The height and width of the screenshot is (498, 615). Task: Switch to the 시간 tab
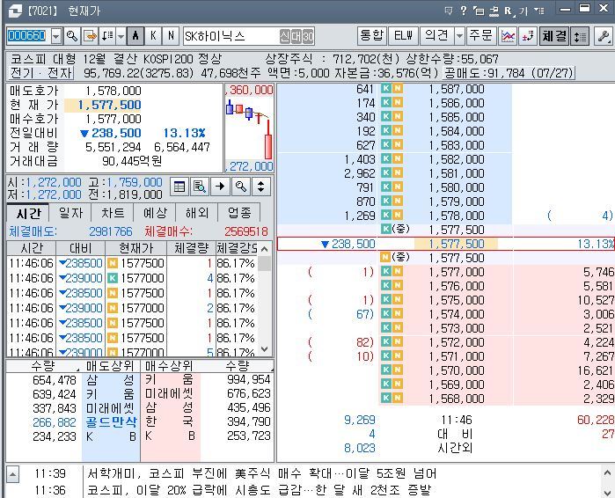28,213
